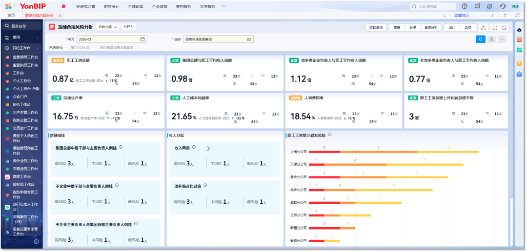Click the compass icon in top bar

490,6
